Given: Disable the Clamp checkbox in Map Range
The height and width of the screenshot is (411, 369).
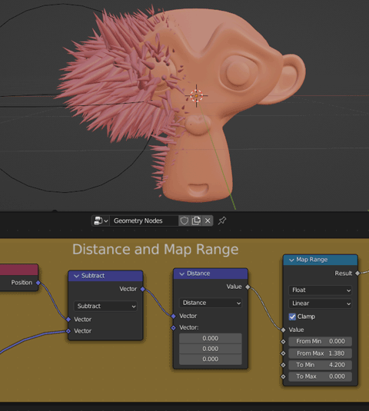Looking at the screenshot, I should coord(292,317).
